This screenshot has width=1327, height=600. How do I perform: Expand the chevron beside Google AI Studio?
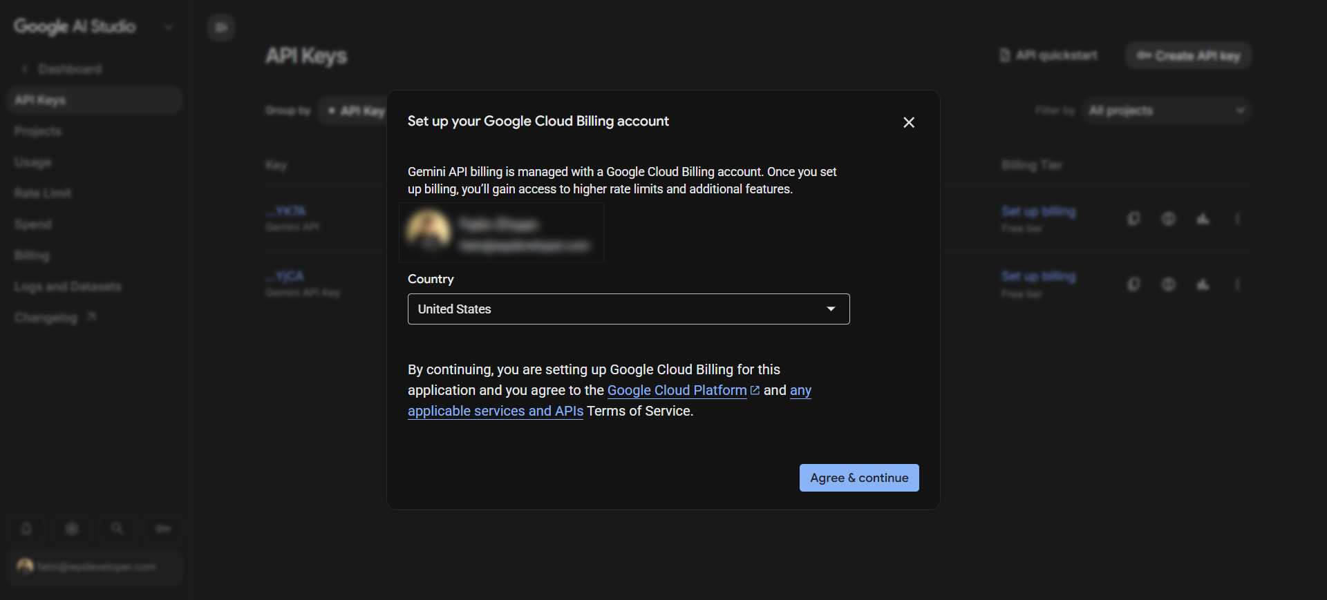point(169,27)
